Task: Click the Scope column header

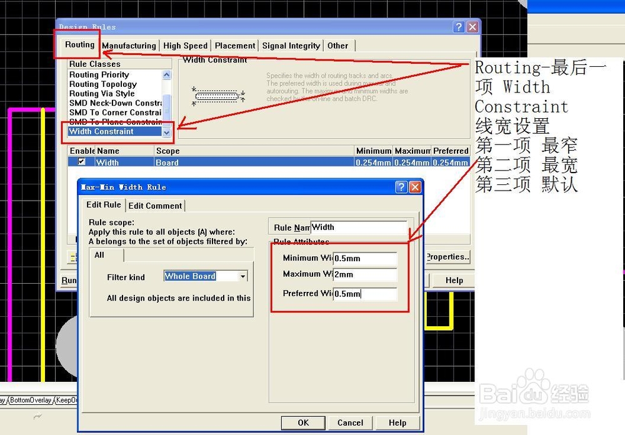Action: tap(254, 151)
